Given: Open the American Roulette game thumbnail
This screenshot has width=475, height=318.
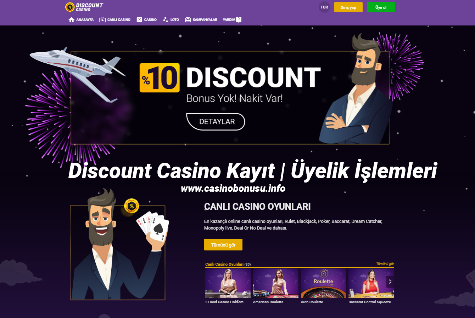Looking at the screenshot, I should pyautogui.click(x=276, y=283).
